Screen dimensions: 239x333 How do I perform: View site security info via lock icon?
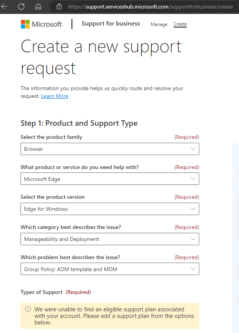coord(59,7)
